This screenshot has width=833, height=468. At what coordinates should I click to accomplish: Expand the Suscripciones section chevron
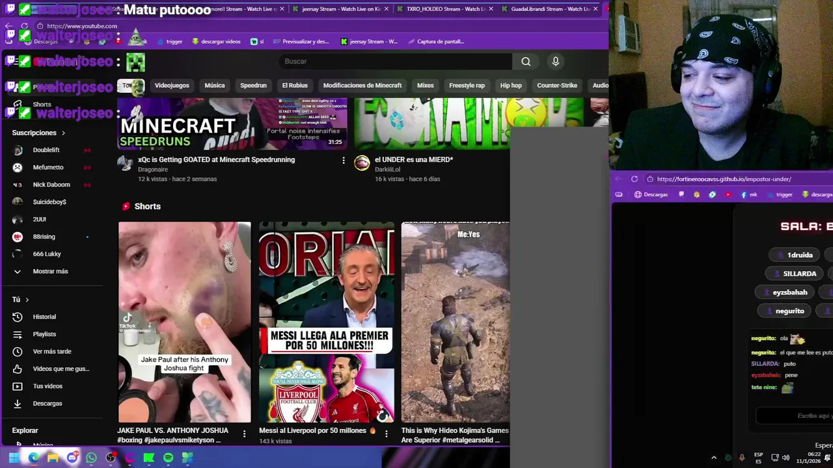point(63,133)
